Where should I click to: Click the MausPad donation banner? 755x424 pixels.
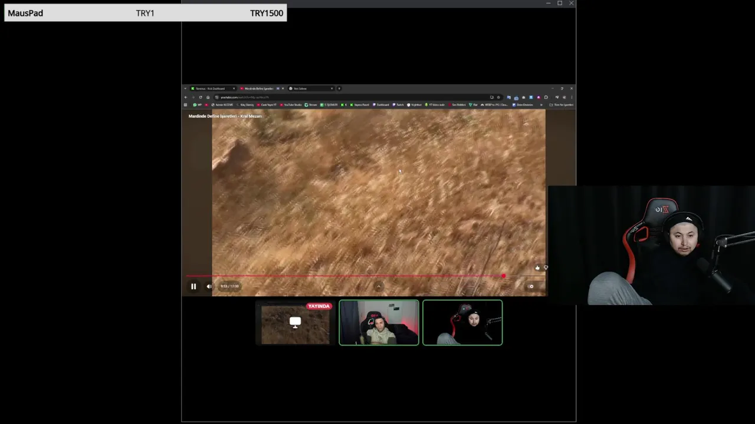(146, 13)
